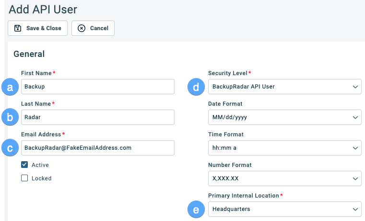Open the Security Level dropdown
Viewport: 365px width, 221px height.
285,87
